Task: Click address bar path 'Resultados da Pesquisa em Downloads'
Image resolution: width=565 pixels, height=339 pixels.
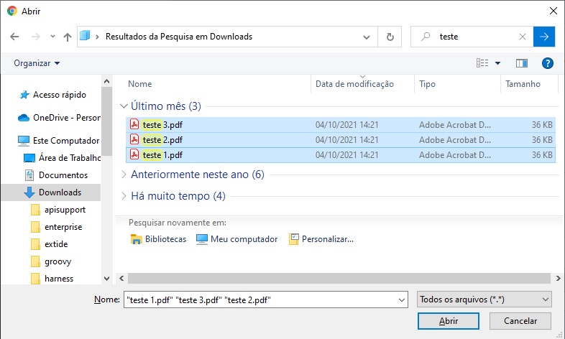Action: coord(179,37)
